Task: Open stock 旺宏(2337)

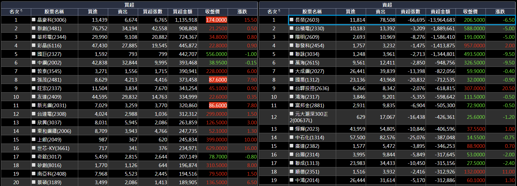Action: point(49,88)
